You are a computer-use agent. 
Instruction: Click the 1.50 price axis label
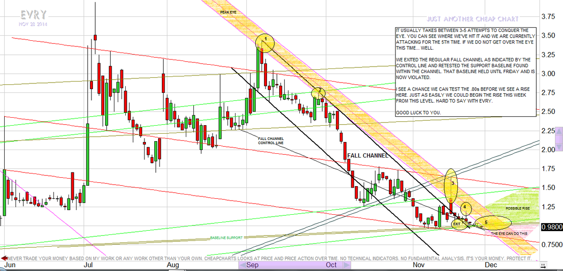(x=549, y=188)
